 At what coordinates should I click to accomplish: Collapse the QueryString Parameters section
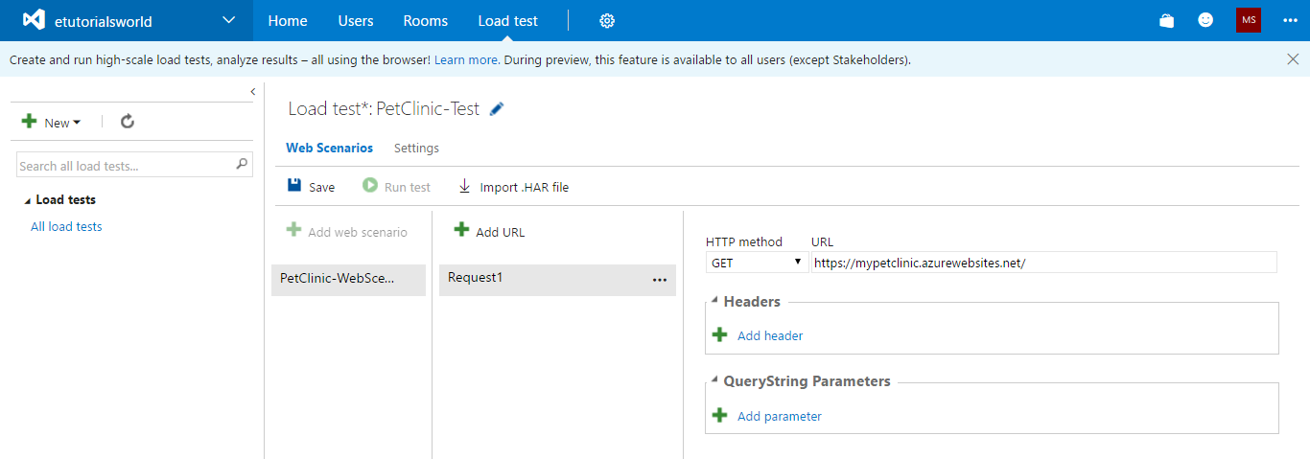715,379
